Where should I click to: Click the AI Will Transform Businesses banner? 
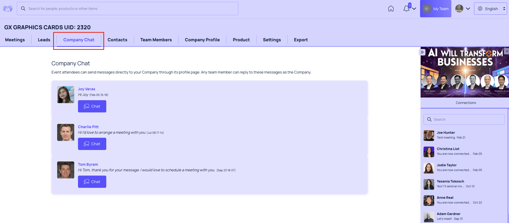[x=465, y=72]
